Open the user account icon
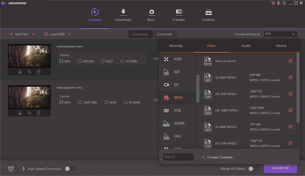The width and height of the screenshot is (305, 176). tap(279, 3)
